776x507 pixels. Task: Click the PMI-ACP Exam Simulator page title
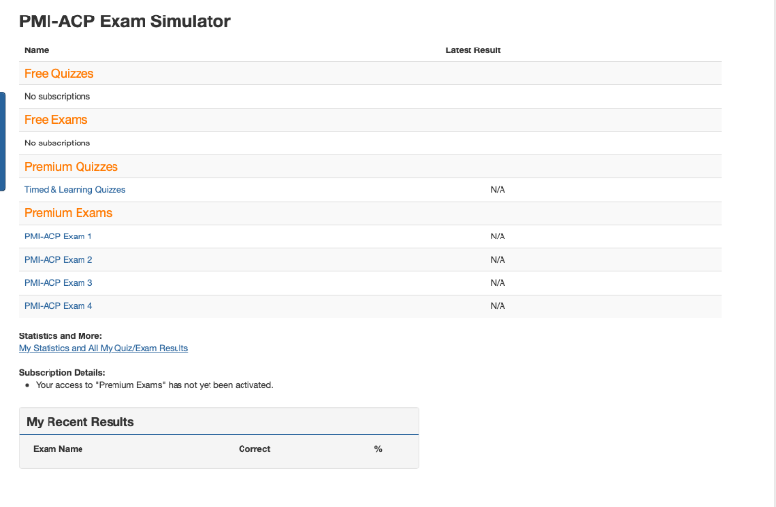tap(125, 21)
